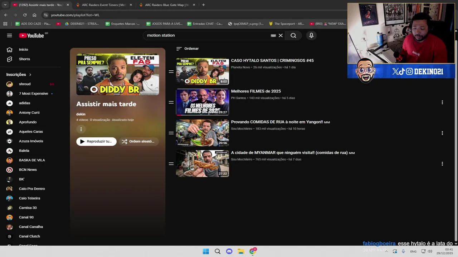The width and height of the screenshot is (458, 257).
Task: Reload the page
Action: click(25, 15)
